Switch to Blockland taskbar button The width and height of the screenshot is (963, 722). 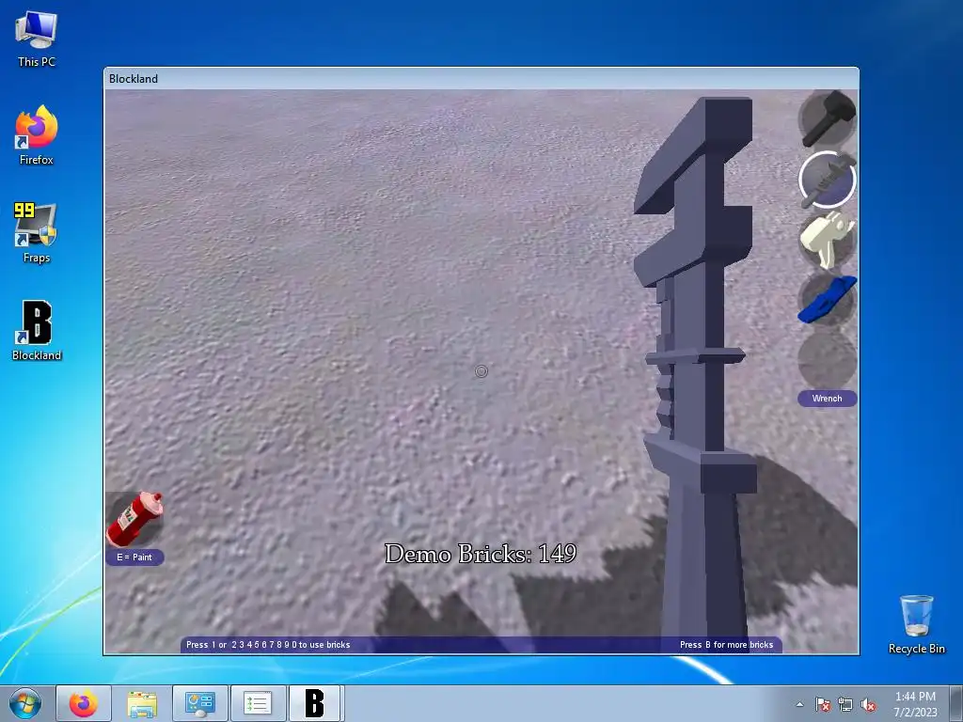pyautogui.click(x=314, y=703)
